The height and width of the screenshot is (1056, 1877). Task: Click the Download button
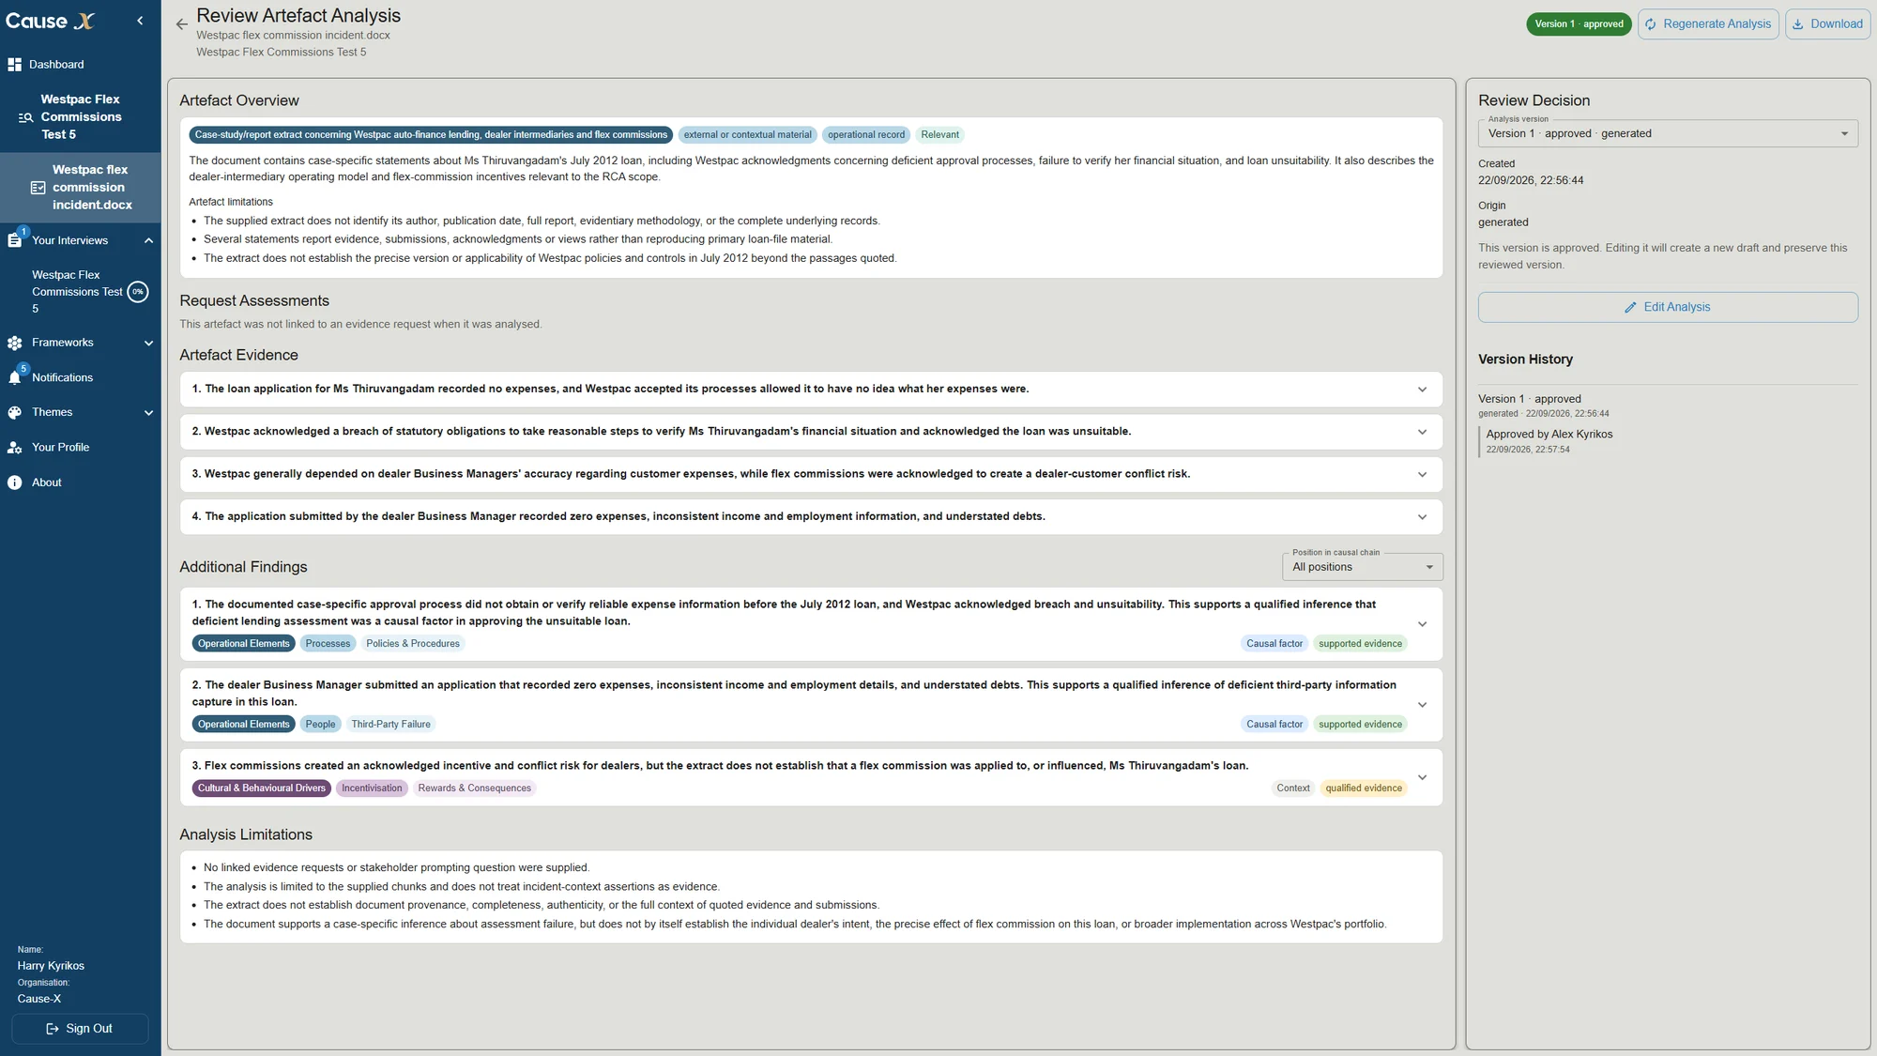click(1827, 24)
